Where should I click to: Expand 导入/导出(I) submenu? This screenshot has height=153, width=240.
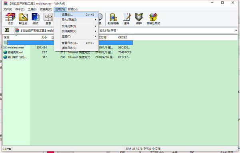pos(76,20)
